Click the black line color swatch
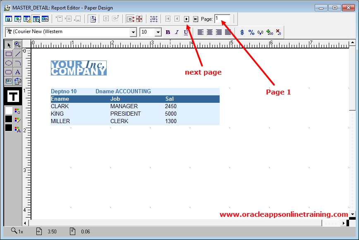359x240 pixels. point(9,119)
